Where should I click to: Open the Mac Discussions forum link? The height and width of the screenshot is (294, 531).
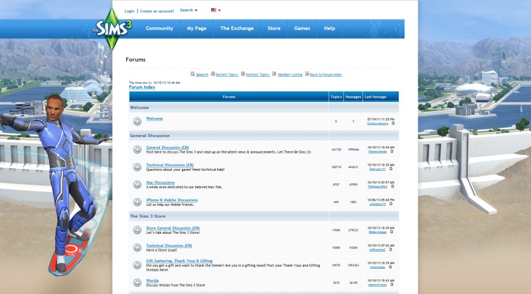pyautogui.click(x=160, y=183)
